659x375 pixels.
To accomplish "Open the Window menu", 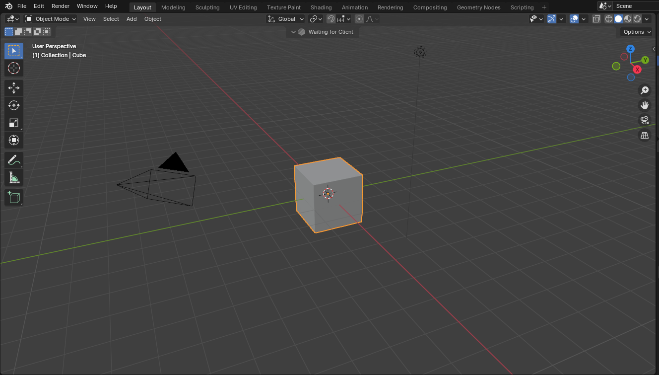I will (x=87, y=6).
